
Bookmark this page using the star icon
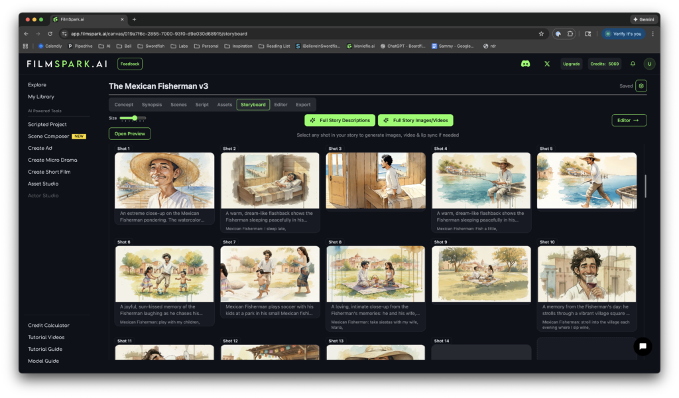[x=541, y=34]
